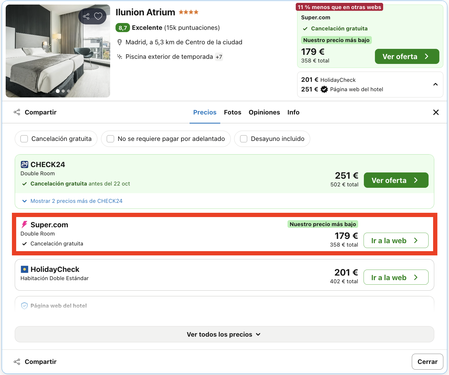
Task: Save hotel with the heart icon
Action: (98, 16)
